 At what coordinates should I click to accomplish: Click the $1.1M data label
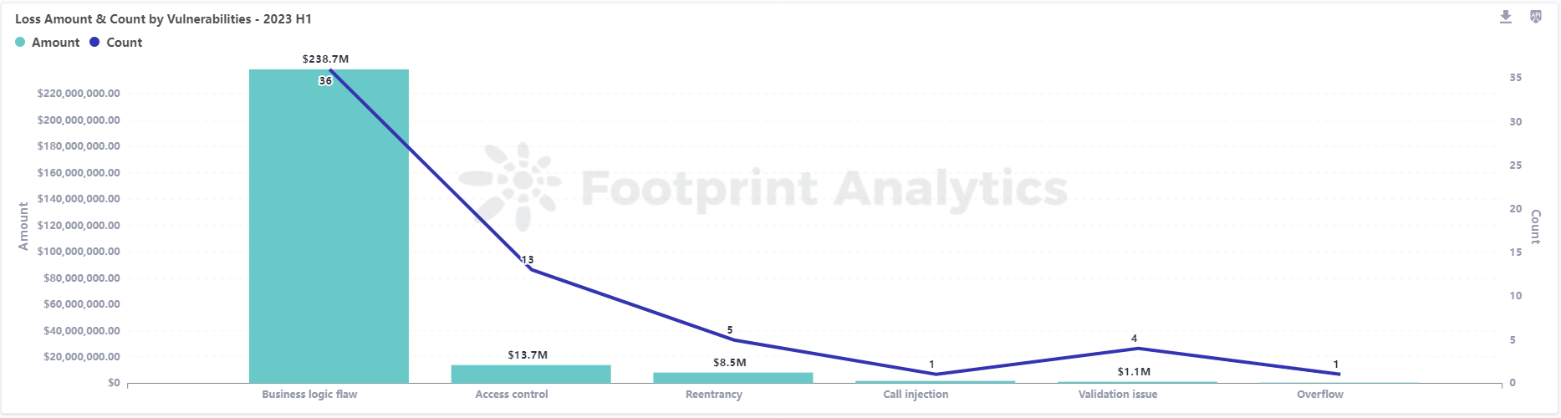tap(1134, 372)
